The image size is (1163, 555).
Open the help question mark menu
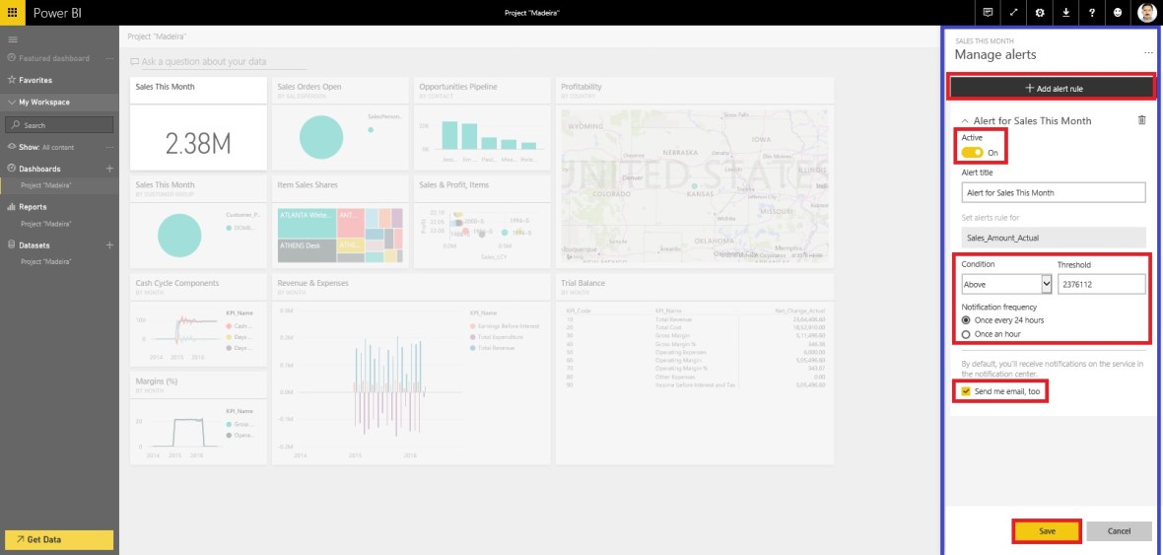click(1092, 13)
